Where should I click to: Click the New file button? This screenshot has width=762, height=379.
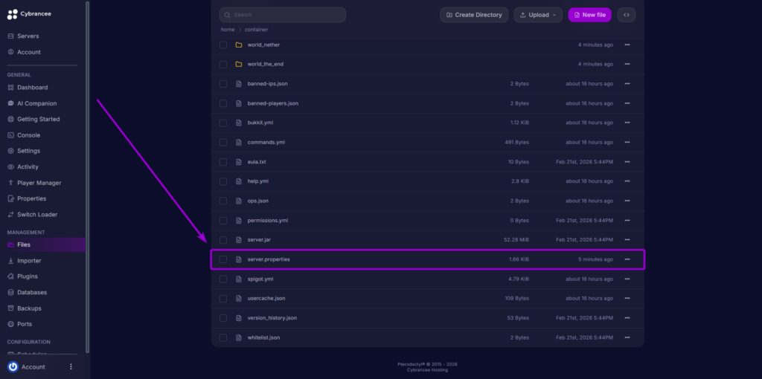click(589, 15)
